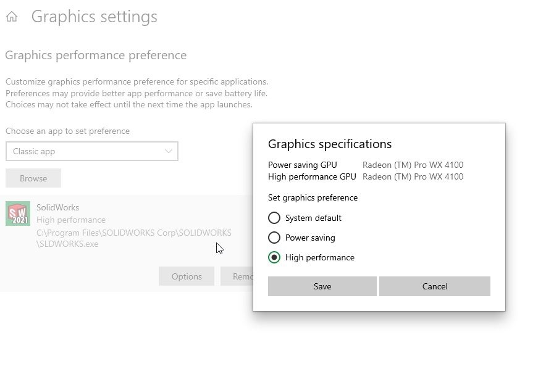Click the High performance GPU Radeon value
This screenshot has width=546, height=385.
[x=413, y=176]
